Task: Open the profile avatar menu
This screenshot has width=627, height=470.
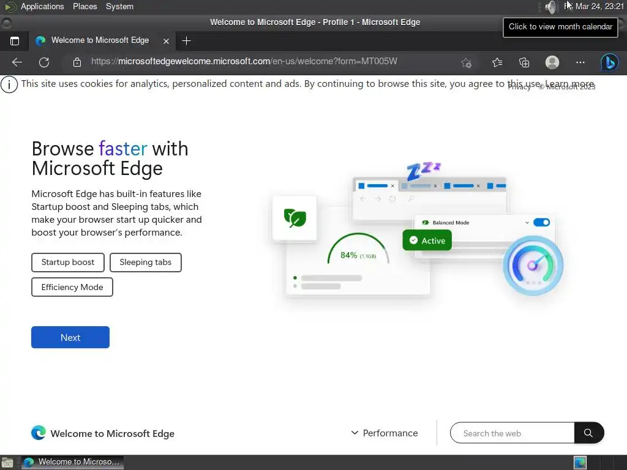Action: click(552, 62)
